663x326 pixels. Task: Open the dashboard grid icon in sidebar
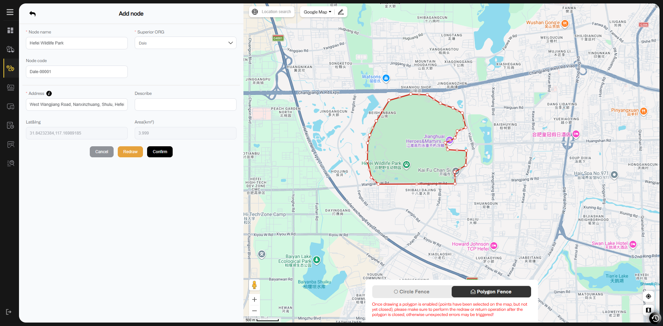click(x=10, y=30)
